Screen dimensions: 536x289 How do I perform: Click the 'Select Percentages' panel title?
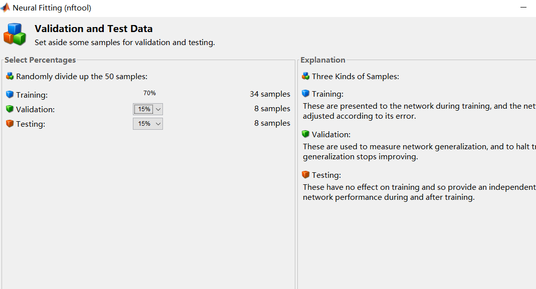(x=40, y=60)
